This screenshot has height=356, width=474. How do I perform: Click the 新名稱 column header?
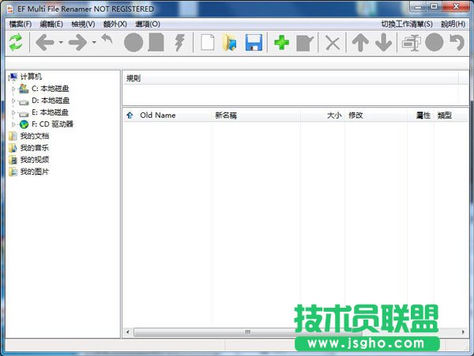tap(226, 116)
